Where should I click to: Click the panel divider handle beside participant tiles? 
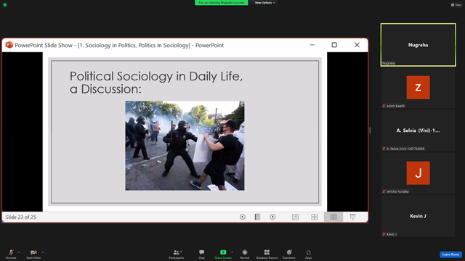370,130
